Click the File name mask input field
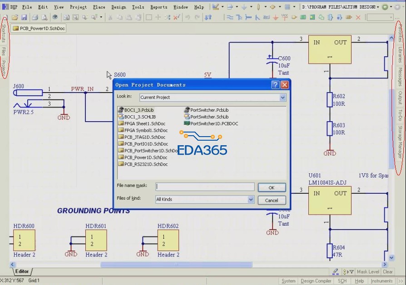The image size is (406, 285). click(205, 187)
